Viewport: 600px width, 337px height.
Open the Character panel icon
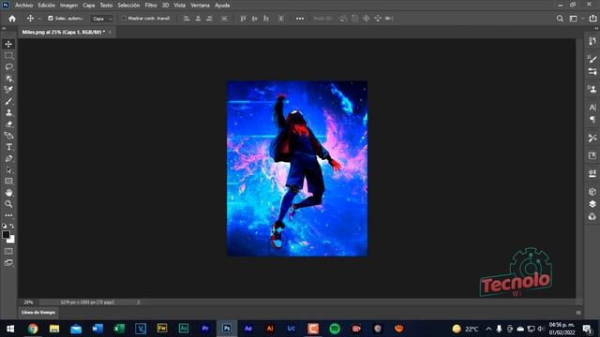(592, 108)
